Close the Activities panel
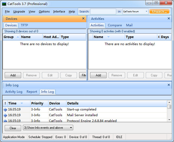 tap(169, 19)
